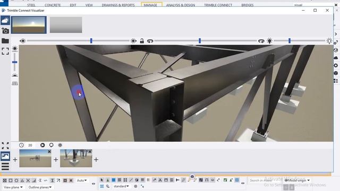This screenshot has height=191, width=340.
Task: Toggle snap to circle center points
Action: click(16, 180)
